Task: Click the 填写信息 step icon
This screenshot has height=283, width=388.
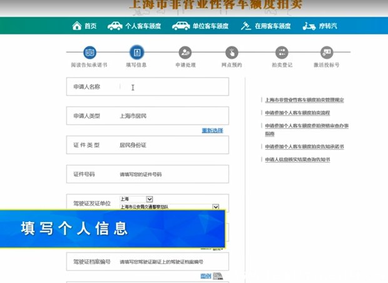Action: pyautogui.click(x=136, y=53)
